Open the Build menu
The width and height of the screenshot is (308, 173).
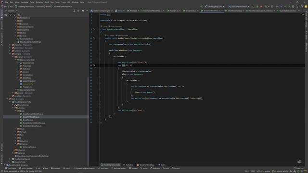pyautogui.click(x=47, y=2)
